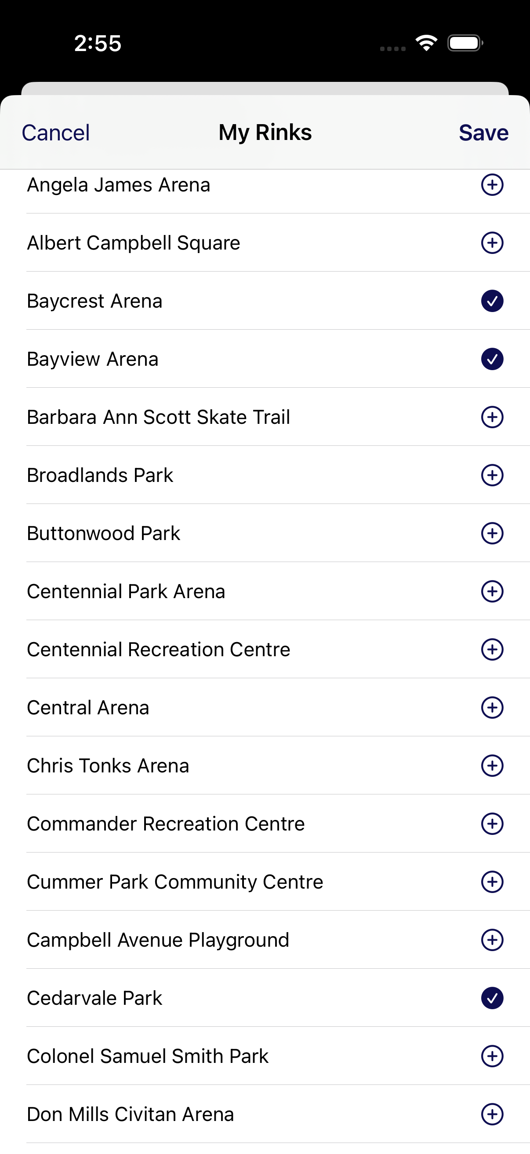Tap plus icon for Centennial Park Arena
Screen dimensions: 530x1154
(492, 592)
